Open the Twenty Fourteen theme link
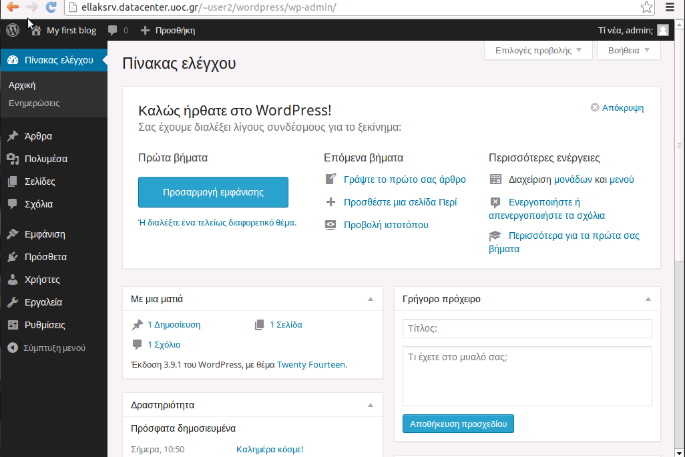This screenshot has height=457, width=685. pos(311,364)
